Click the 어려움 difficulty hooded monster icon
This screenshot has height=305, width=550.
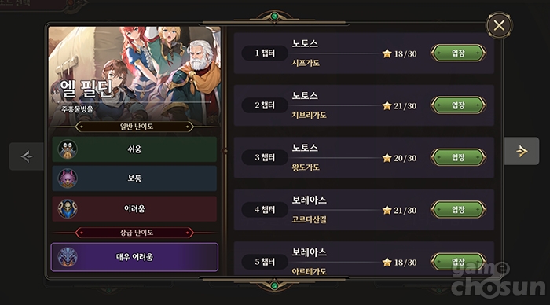click(68, 209)
